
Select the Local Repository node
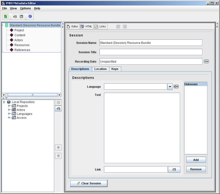coord(23,102)
